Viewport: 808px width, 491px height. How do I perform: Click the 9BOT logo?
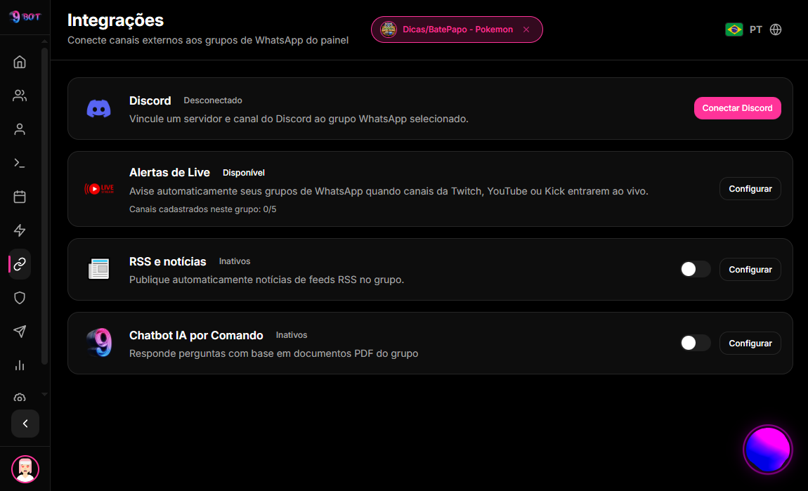[25, 17]
